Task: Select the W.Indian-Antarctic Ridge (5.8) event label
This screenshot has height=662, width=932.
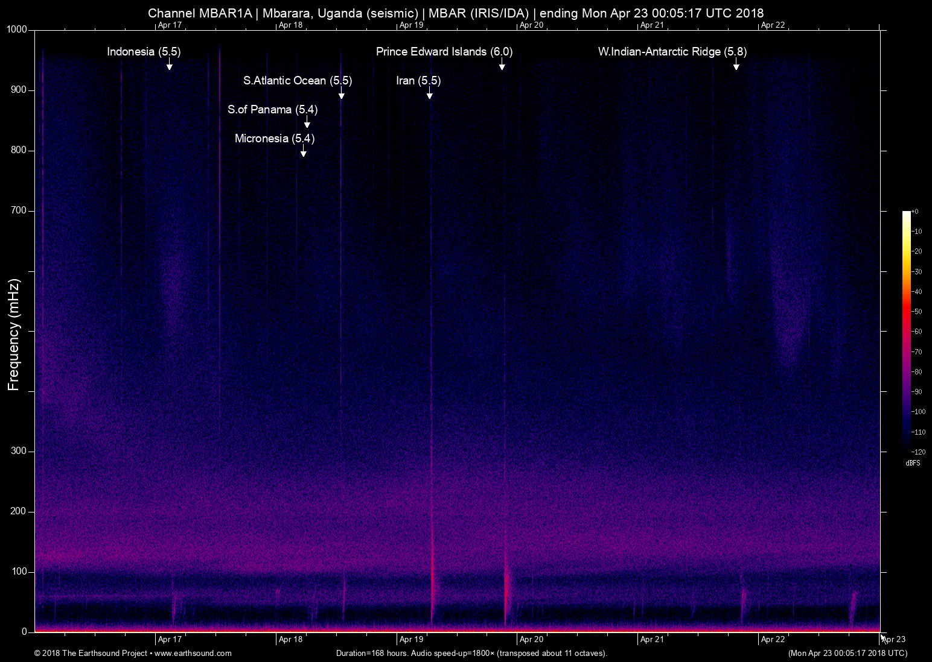Action: pyautogui.click(x=672, y=52)
